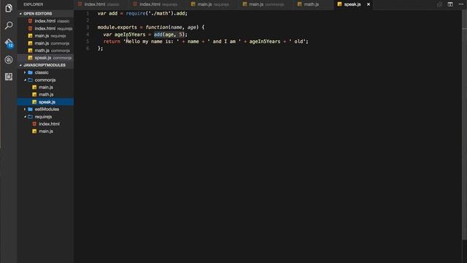Viewport: 467px width, 263px height.
Task: Open index.html under requirejs folder
Action: tap(45, 123)
